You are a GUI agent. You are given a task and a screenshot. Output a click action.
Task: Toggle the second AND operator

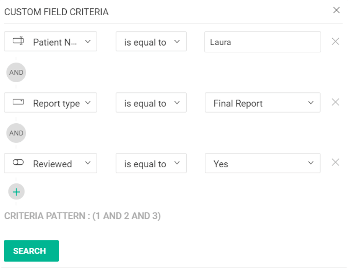coord(16,133)
